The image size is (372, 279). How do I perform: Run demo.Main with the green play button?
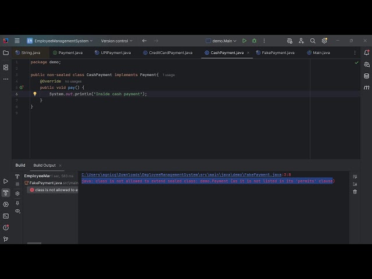pyautogui.click(x=244, y=41)
